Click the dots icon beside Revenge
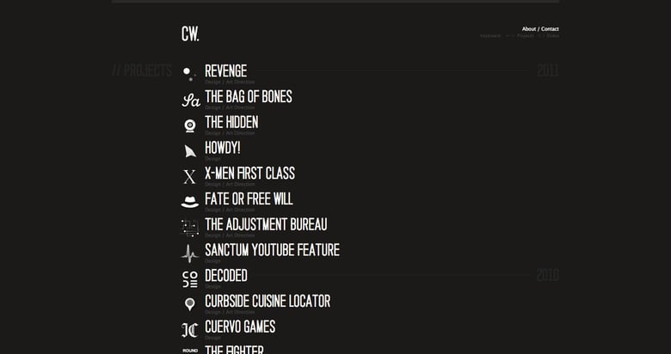Screen dimensions: 671x354 click(189, 74)
